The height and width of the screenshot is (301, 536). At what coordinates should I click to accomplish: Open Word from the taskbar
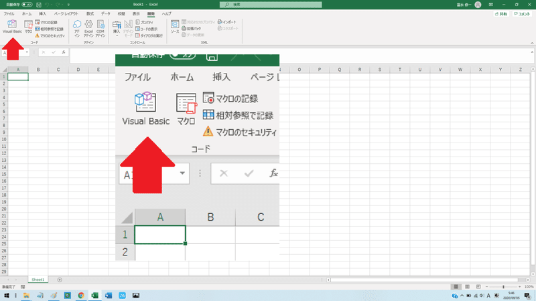click(x=109, y=296)
